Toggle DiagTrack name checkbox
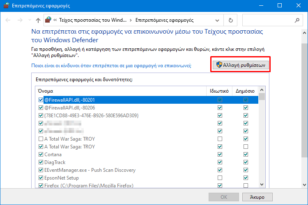The width and height of the screenshot is (308, 205). (41, 162)
